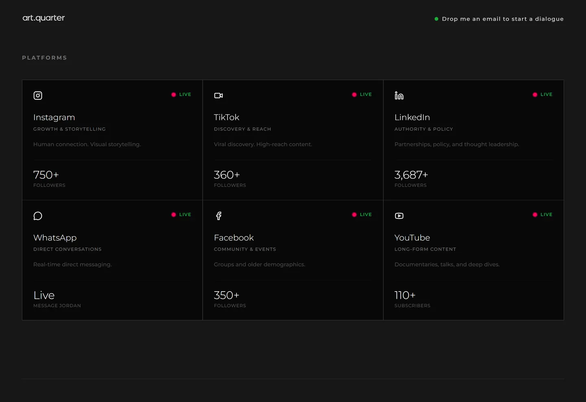
Task: Click the green dot beside the email prompt
Action: (x=436, y=19)
